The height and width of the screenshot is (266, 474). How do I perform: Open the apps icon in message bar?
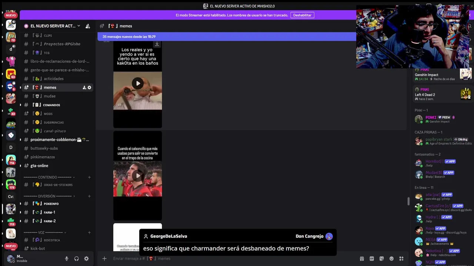(401, 259)
